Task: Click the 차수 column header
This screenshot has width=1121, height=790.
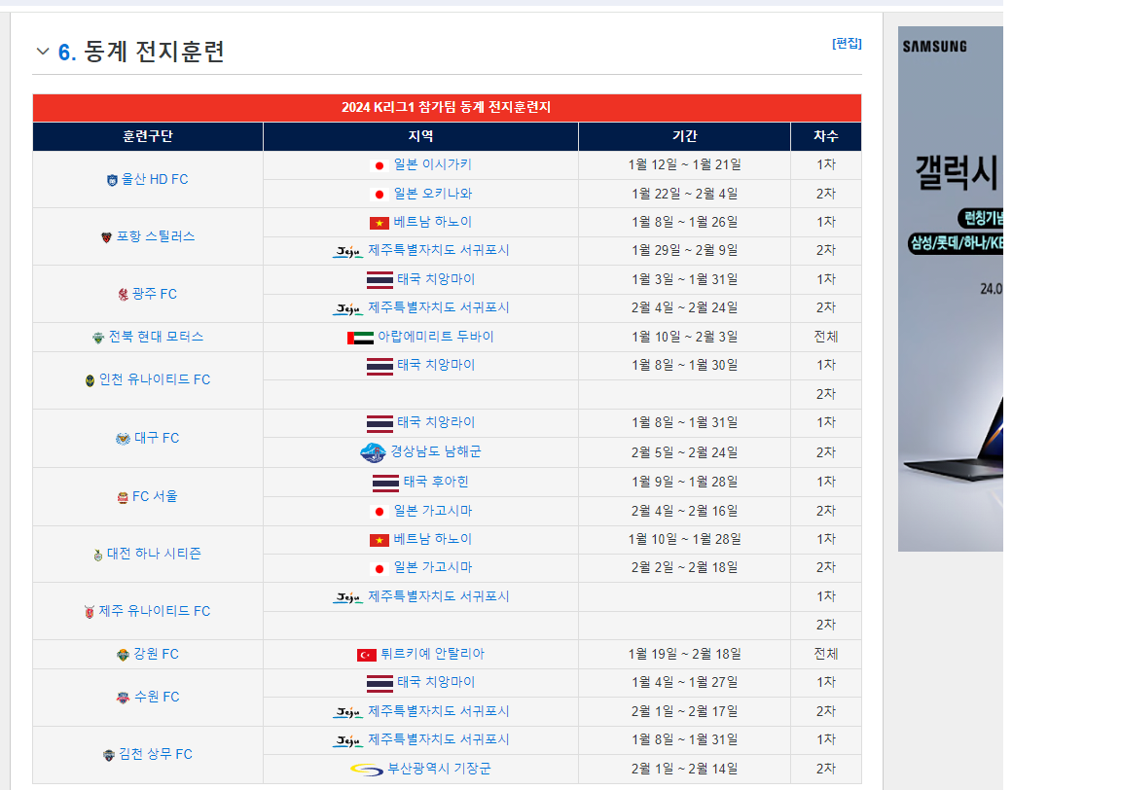Action: pos(826,136)
